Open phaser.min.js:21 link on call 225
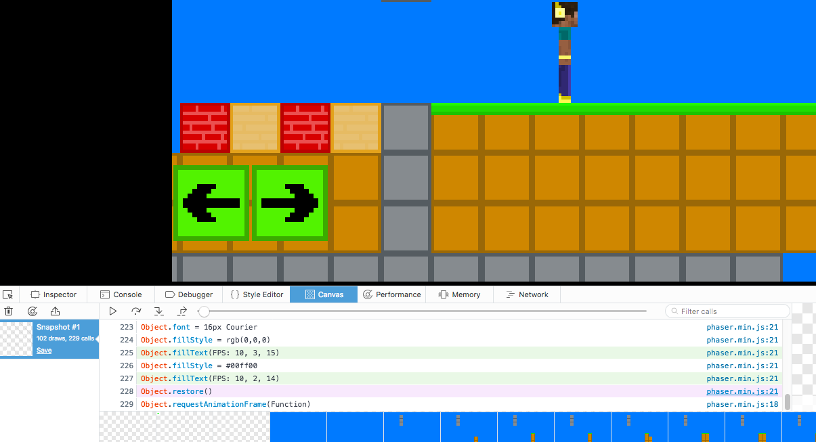816x442 pixels. click(742, 353)
